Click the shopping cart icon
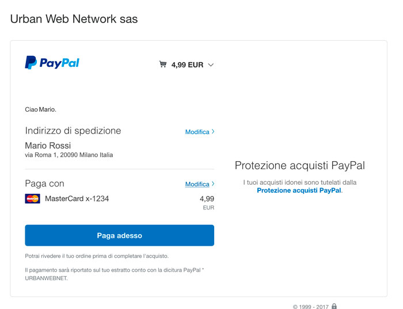Screen dimensions: 403x309 (x=163, y=64)
